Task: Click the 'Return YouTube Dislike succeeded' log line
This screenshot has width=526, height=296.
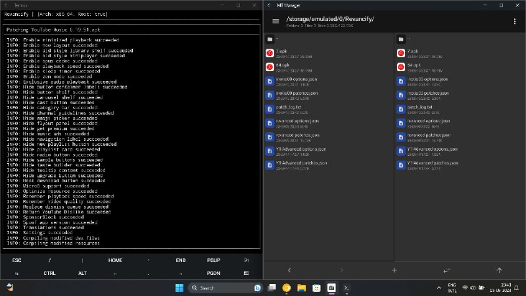Action: tap(59, 212)
